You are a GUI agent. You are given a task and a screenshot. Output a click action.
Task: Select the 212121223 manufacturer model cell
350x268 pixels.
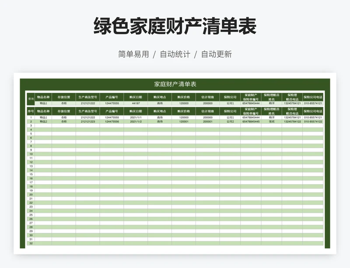88,122
